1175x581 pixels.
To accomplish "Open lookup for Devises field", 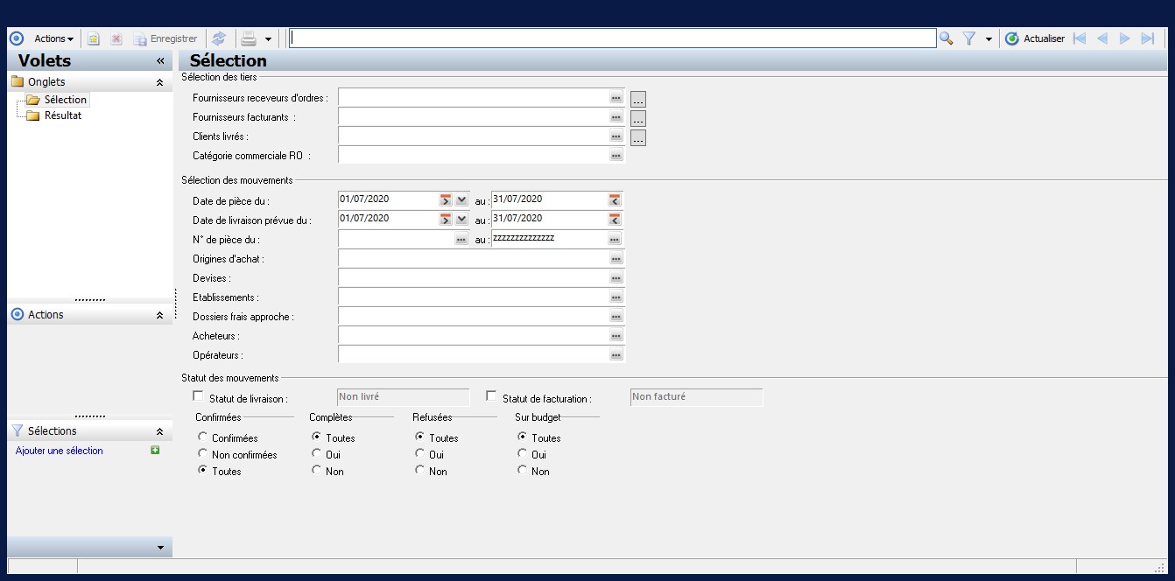I will 616,278.
